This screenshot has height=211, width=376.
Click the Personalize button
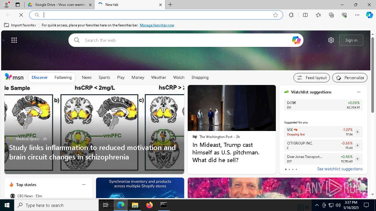tap(350, 78)
